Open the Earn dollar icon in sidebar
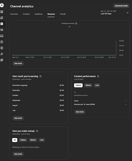 point(2,48)
